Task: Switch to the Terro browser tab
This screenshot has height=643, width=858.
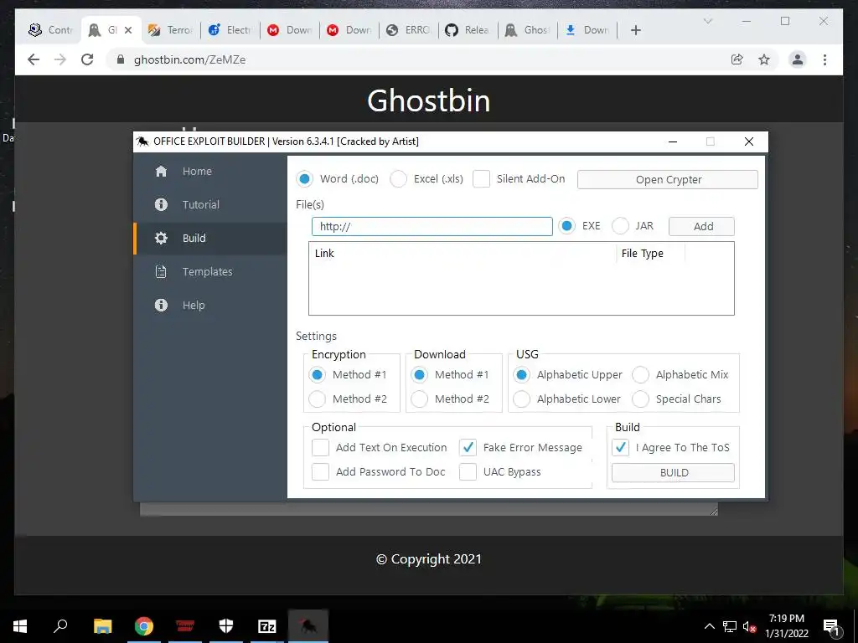Action: click(171, 30)
